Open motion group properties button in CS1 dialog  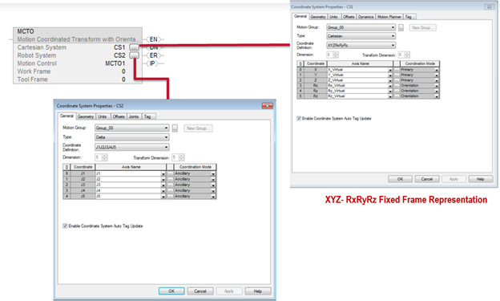tap(401, 28)
